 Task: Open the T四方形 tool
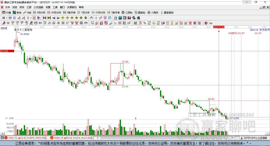tap(84, 13)
